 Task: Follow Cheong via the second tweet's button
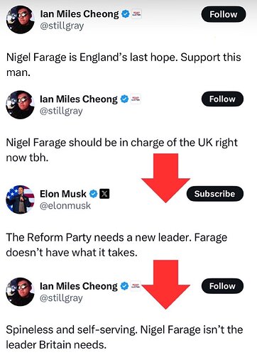point(222,99)
